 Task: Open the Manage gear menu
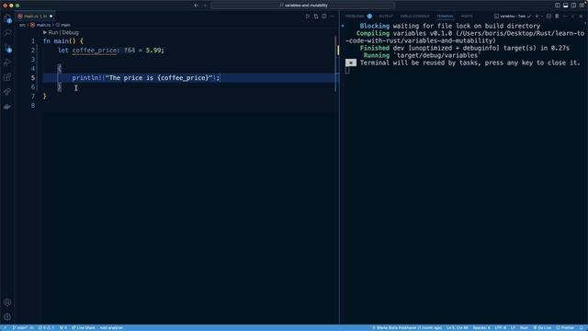pyautogui.click(x=7, y=316)
